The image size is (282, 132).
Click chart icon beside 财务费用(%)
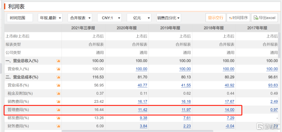[x=58, y=126]
